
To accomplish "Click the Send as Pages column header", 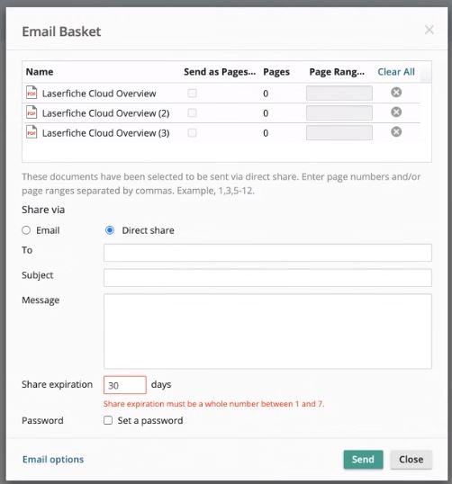I will 220,72.
